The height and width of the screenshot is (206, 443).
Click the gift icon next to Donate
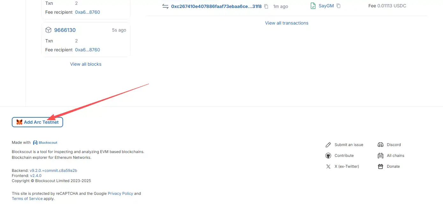pos(381,166)
